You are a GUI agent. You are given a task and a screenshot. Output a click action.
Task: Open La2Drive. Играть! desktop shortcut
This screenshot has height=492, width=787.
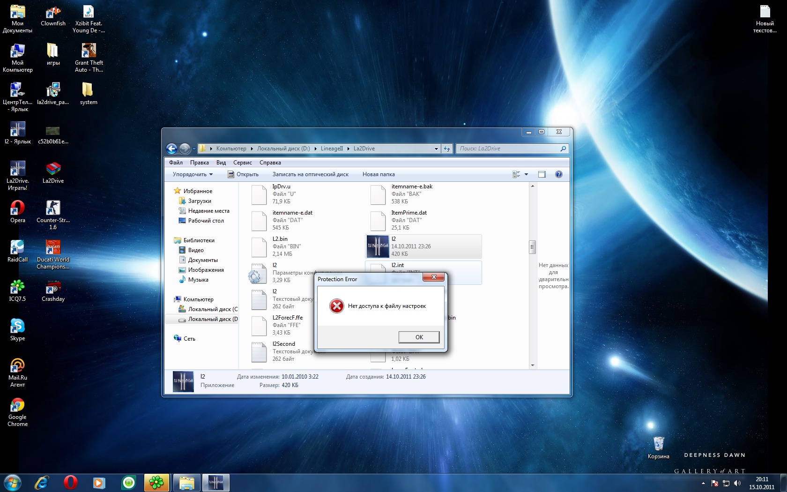18,176
